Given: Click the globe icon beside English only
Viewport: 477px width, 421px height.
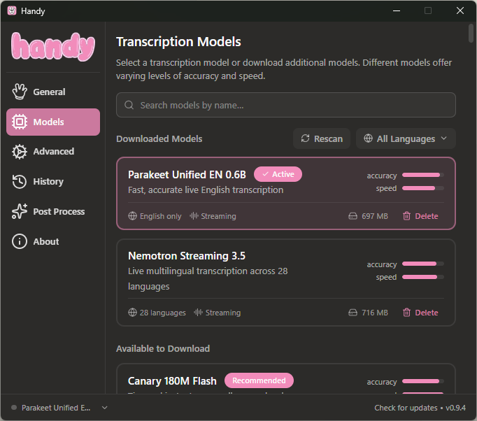Looking at the screenshot, I should pyautogui.click(x=132, y=216).
